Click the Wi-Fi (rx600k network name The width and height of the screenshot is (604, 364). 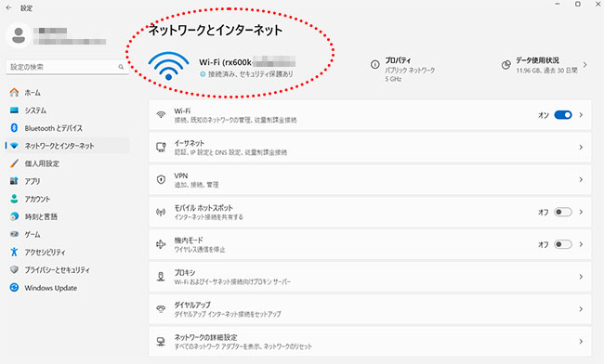[x=226, y=62]
